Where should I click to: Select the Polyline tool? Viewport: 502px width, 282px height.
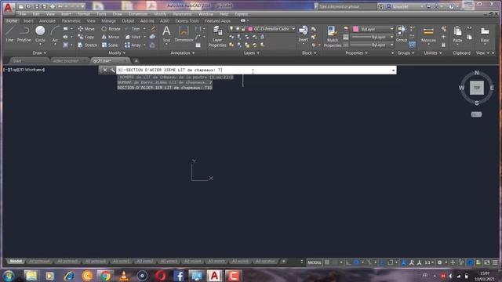pyautogui.click(x=24, y=34)
